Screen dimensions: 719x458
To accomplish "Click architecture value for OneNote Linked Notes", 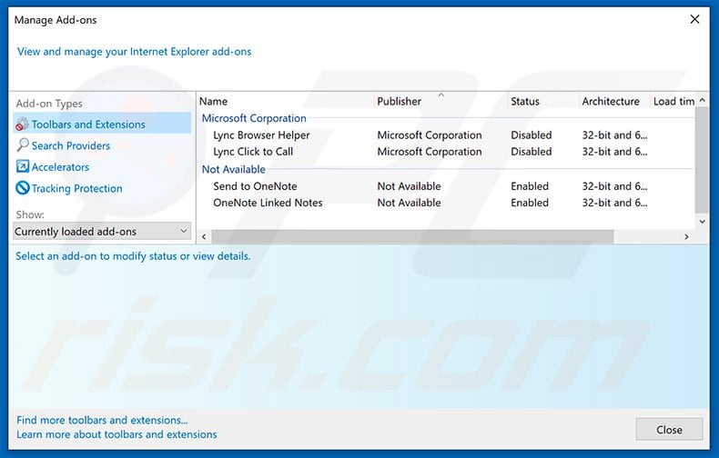I will click(614, 203).
